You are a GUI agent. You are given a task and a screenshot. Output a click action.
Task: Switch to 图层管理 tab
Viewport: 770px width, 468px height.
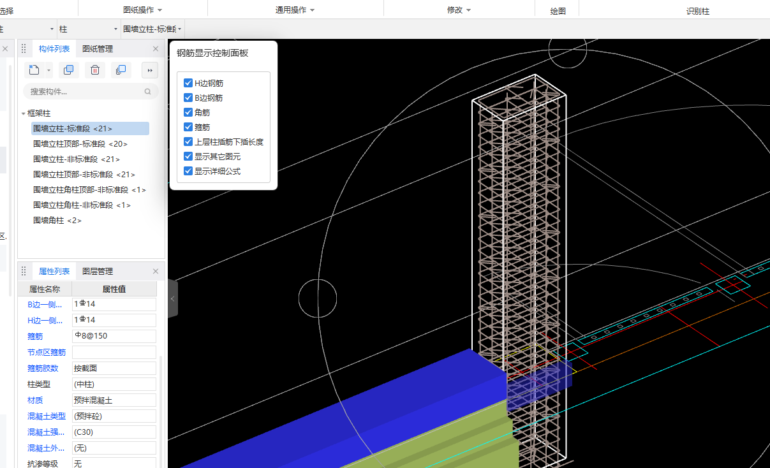pos(98,271)
